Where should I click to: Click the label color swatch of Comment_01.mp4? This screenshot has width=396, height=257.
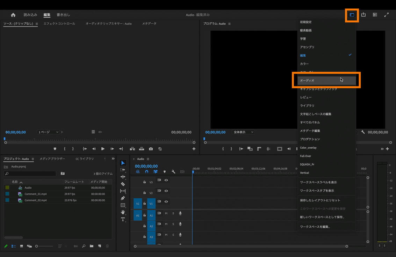click(7, 194)
